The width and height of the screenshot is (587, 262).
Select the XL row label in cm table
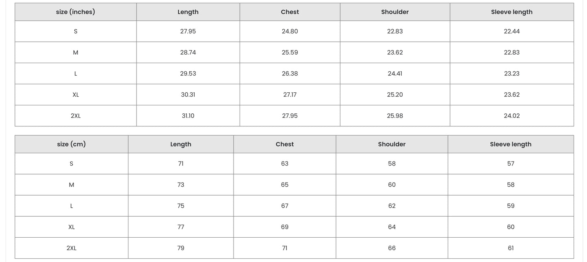pos(71,227)
